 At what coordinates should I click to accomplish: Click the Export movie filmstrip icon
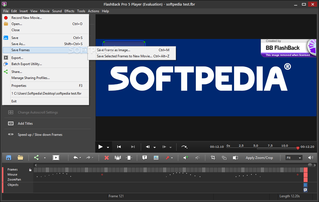[x=56, y=158]
